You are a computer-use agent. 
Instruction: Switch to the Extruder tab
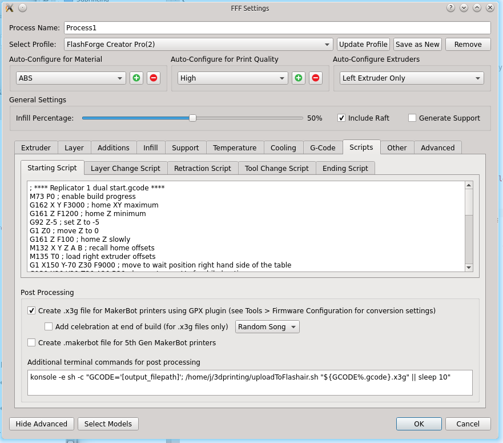tap(36, 148)
